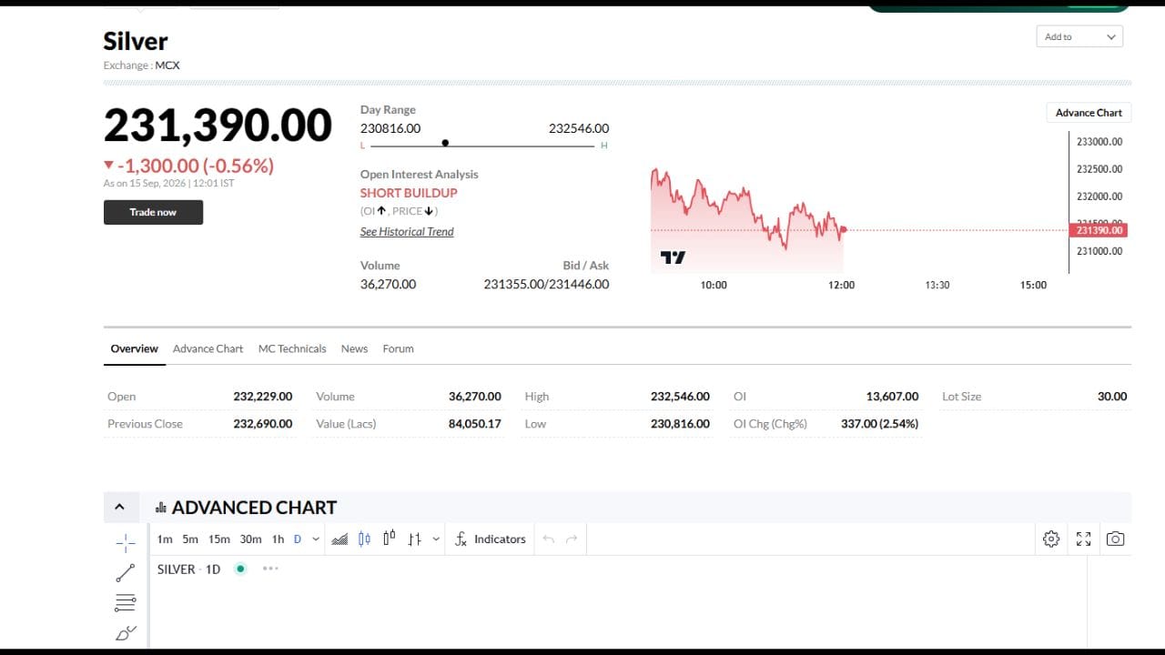Redo the last chart action
Image resolution: width=1165 pixels, height=655 pixels.
tap(572, 539)
